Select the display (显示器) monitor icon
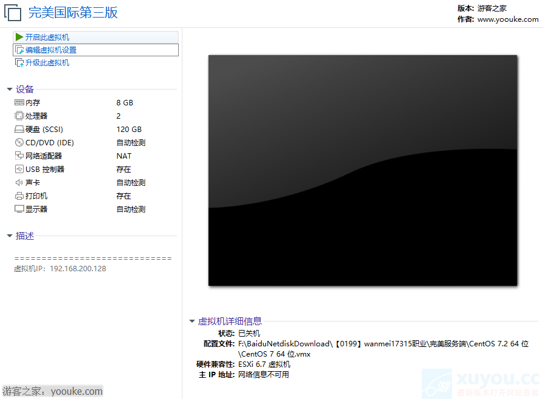This screenshot has height=399, width=543. tap(19, 209)
